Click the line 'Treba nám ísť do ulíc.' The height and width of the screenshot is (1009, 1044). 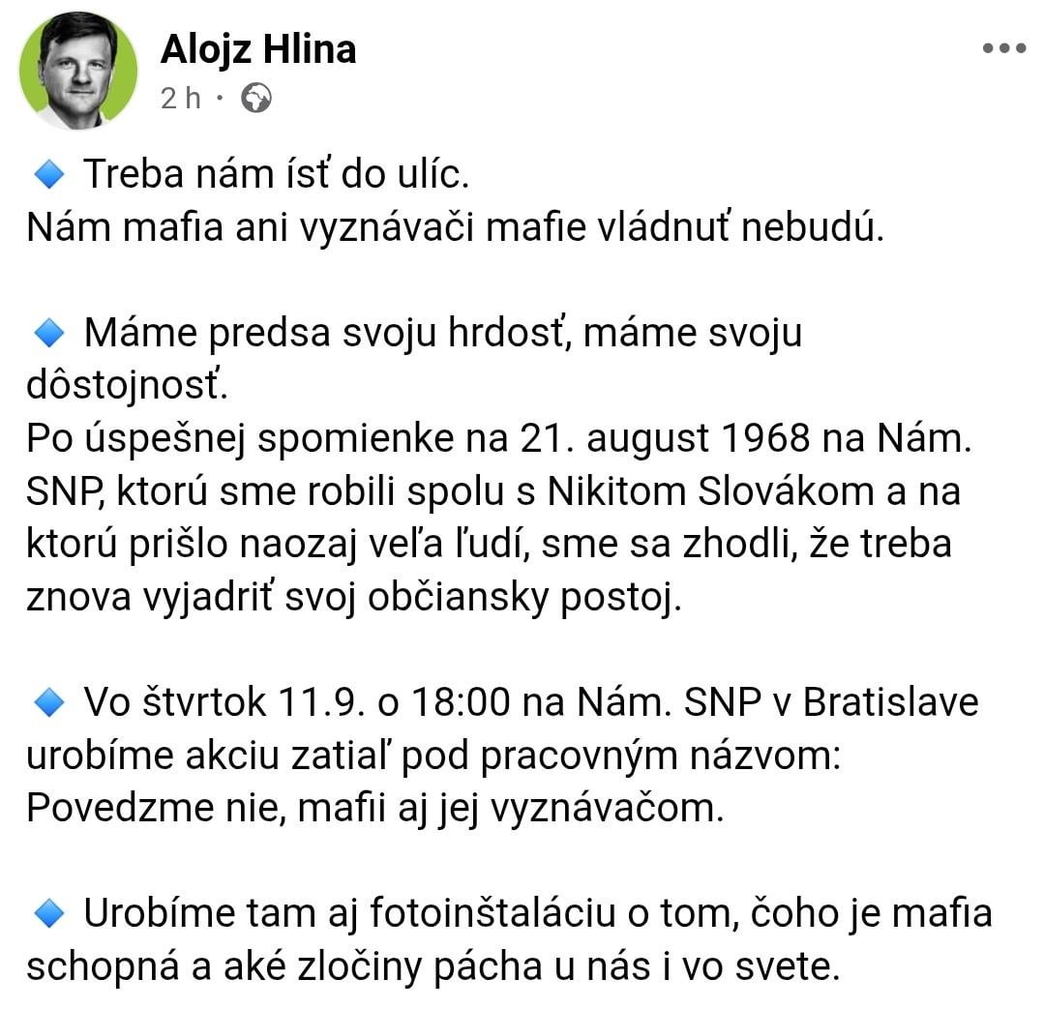point(277,174)
